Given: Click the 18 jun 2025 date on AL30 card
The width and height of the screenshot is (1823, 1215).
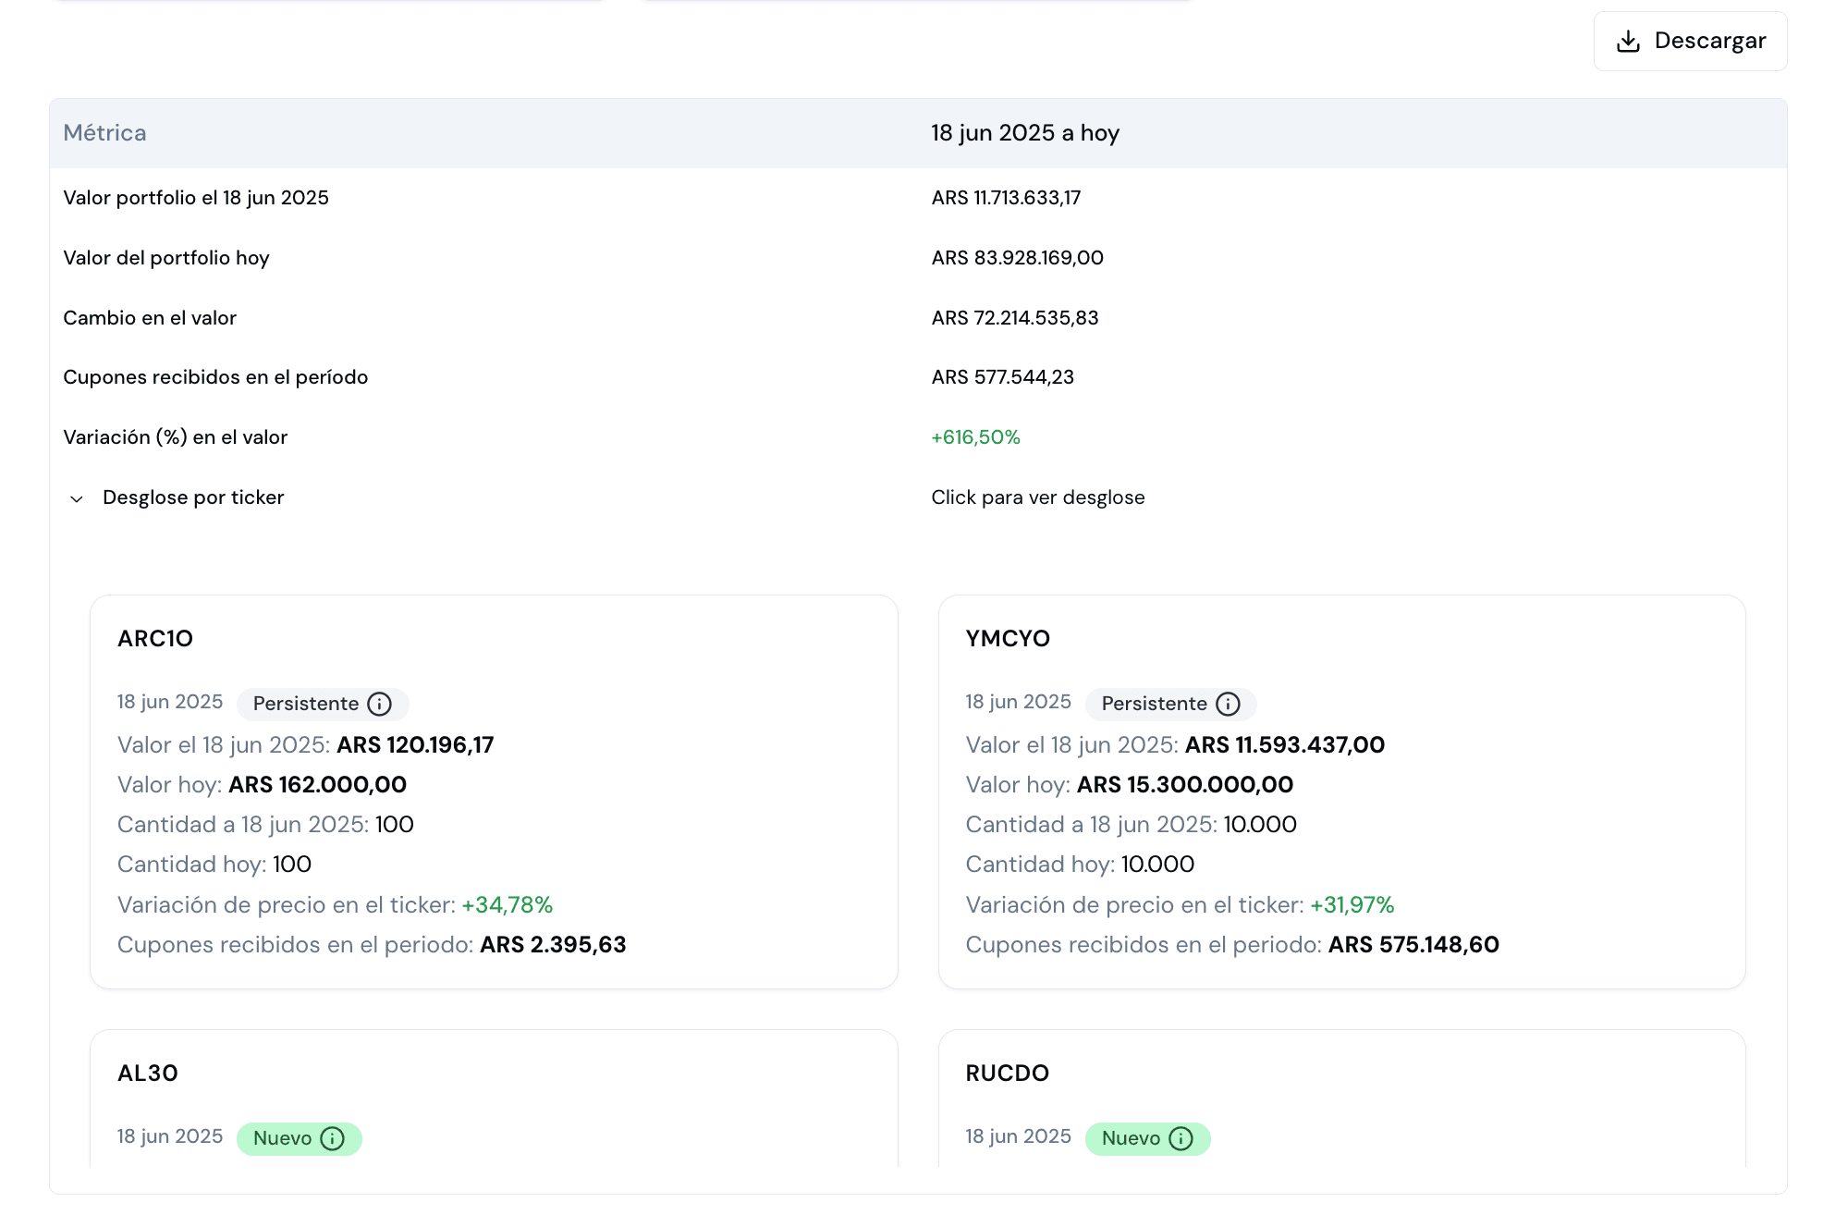Looking at the screenshot, I should click(170, 1136).
